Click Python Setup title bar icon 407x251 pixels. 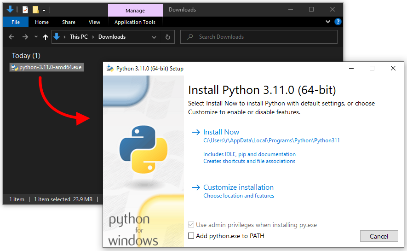[110, 68]
